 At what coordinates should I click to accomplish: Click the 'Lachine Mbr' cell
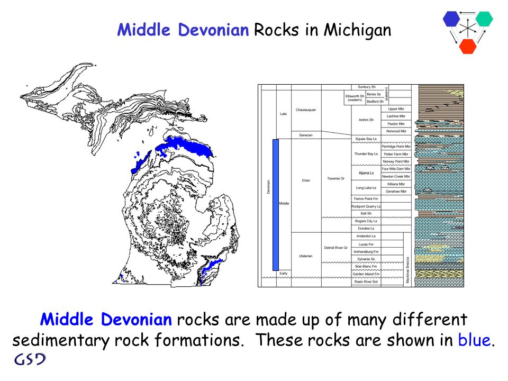[396, 116]
